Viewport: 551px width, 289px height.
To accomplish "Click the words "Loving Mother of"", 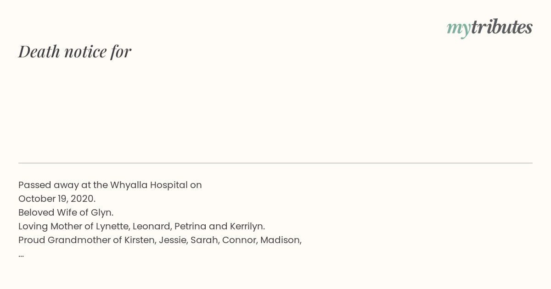I will click(56, 226).
